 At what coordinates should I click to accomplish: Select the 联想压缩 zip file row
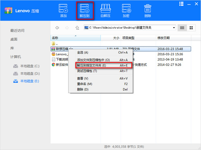coord(121,49)
